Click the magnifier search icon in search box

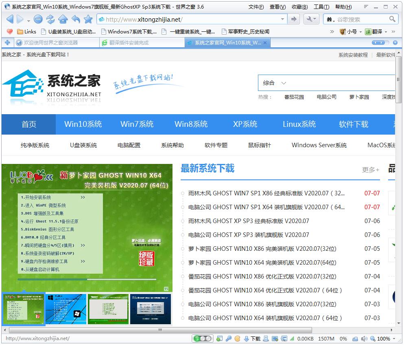click(392, 19)
